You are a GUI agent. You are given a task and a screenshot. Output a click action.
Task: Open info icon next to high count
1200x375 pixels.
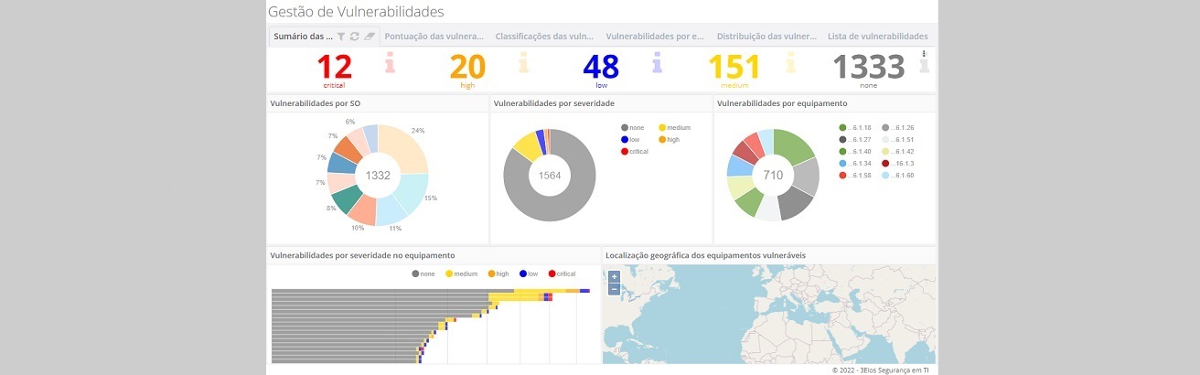[523, 64]
